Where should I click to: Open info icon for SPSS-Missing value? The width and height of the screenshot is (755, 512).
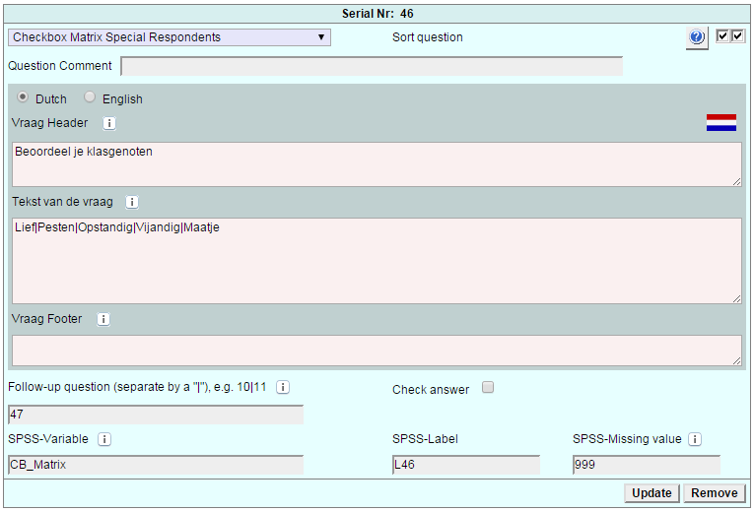[695, 439]
